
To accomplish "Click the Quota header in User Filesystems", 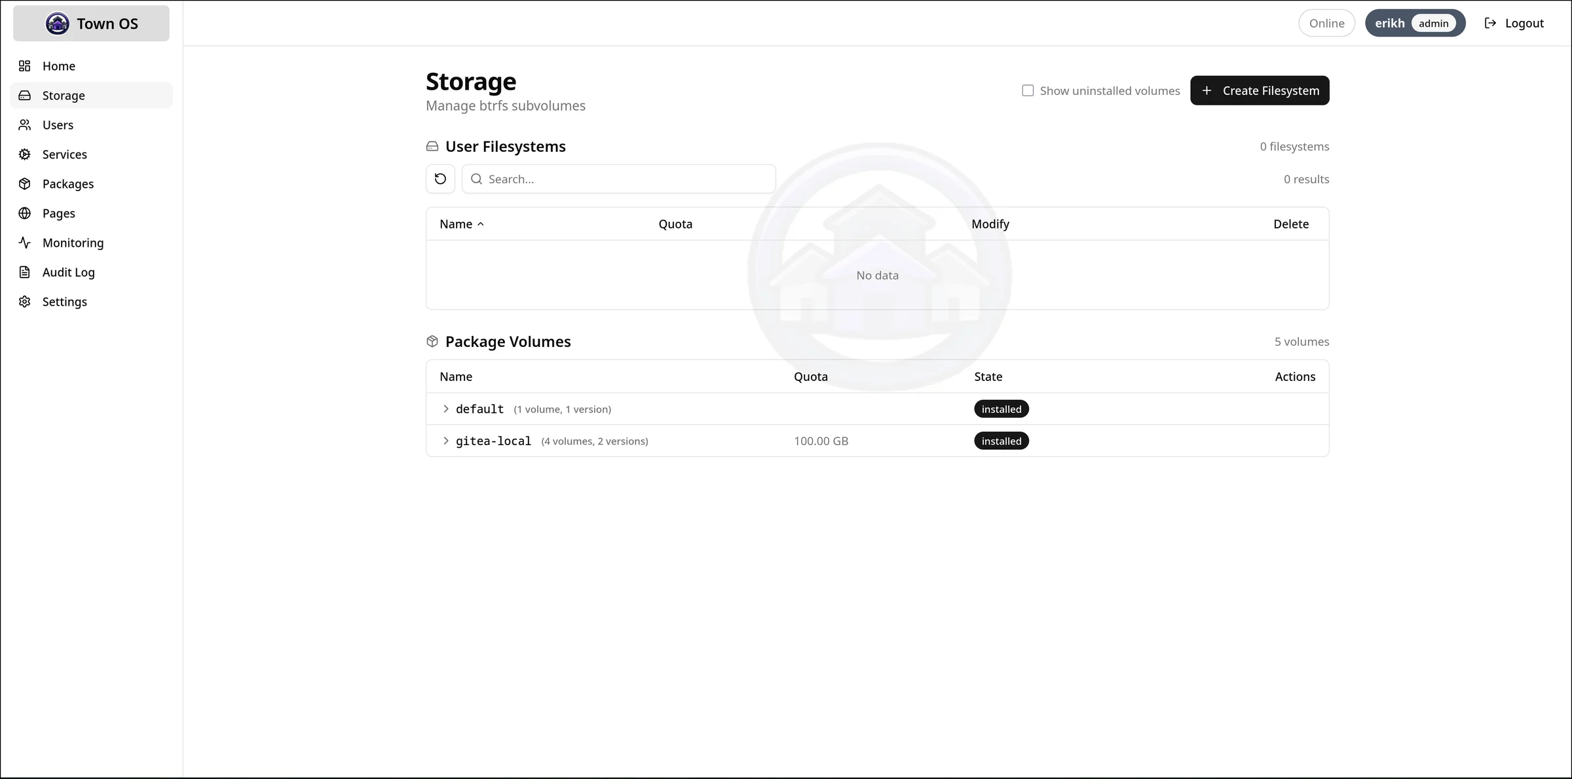I will [x=675, y=224].
